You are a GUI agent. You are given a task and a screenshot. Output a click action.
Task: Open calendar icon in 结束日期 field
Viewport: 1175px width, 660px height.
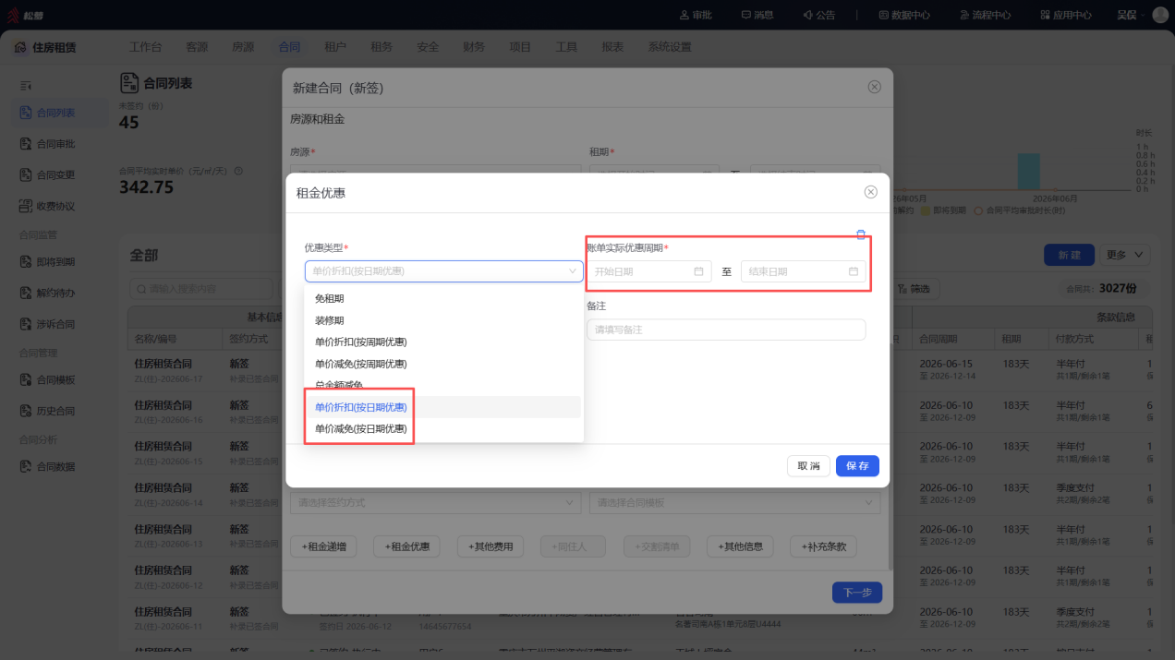point(854,271)
